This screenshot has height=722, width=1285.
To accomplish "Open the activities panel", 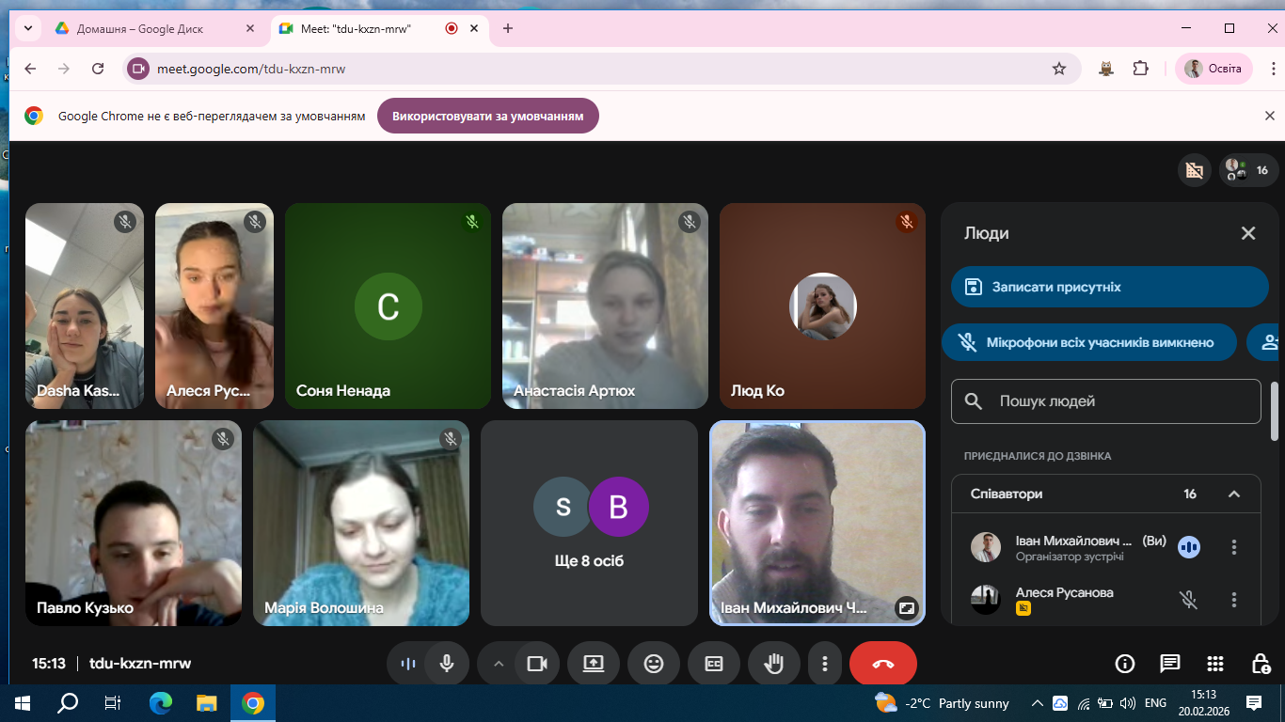I will coord(1215,664).
